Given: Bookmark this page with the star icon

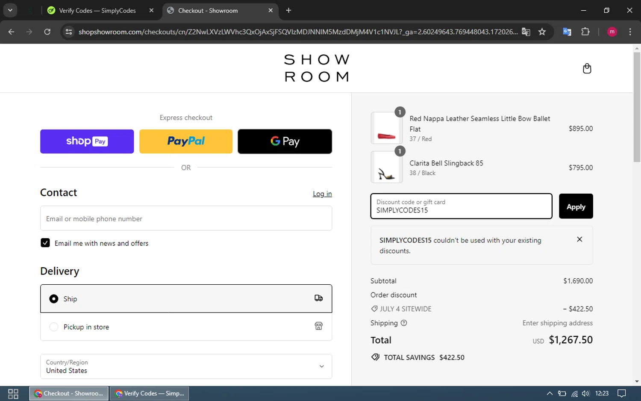Looking at the screenshot, I should click(542, 32).
